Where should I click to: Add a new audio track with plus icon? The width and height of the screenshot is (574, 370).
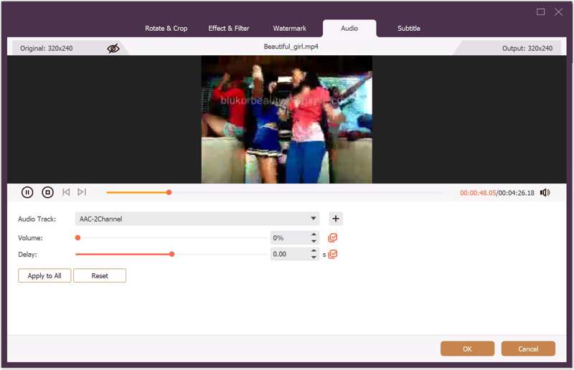pyautogui.click(x=336, y=219)
